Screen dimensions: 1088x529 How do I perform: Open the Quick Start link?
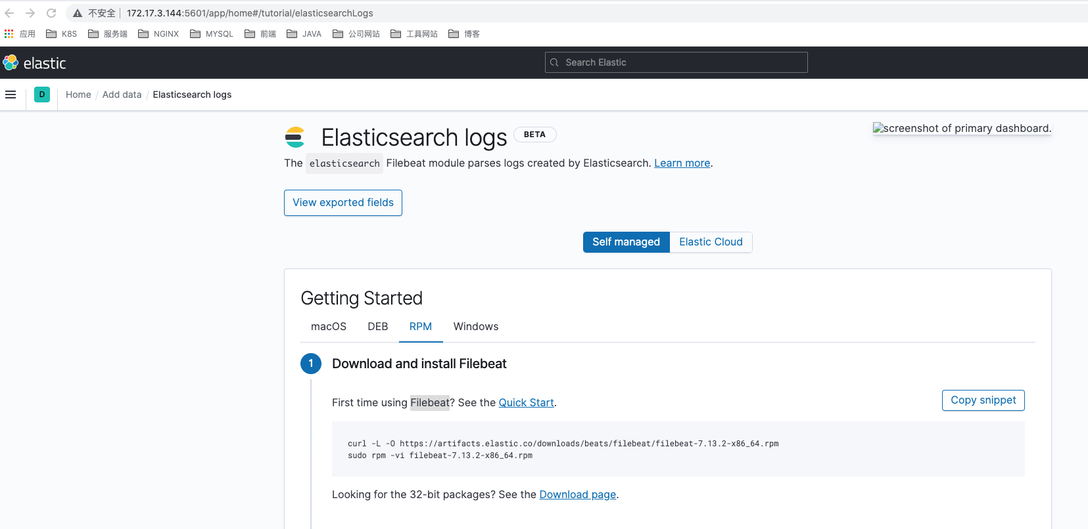pyautogui.click(x=526, y=403)
